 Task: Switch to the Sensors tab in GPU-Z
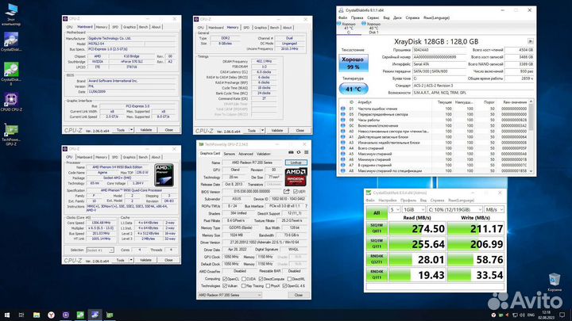tap(229, 154)
